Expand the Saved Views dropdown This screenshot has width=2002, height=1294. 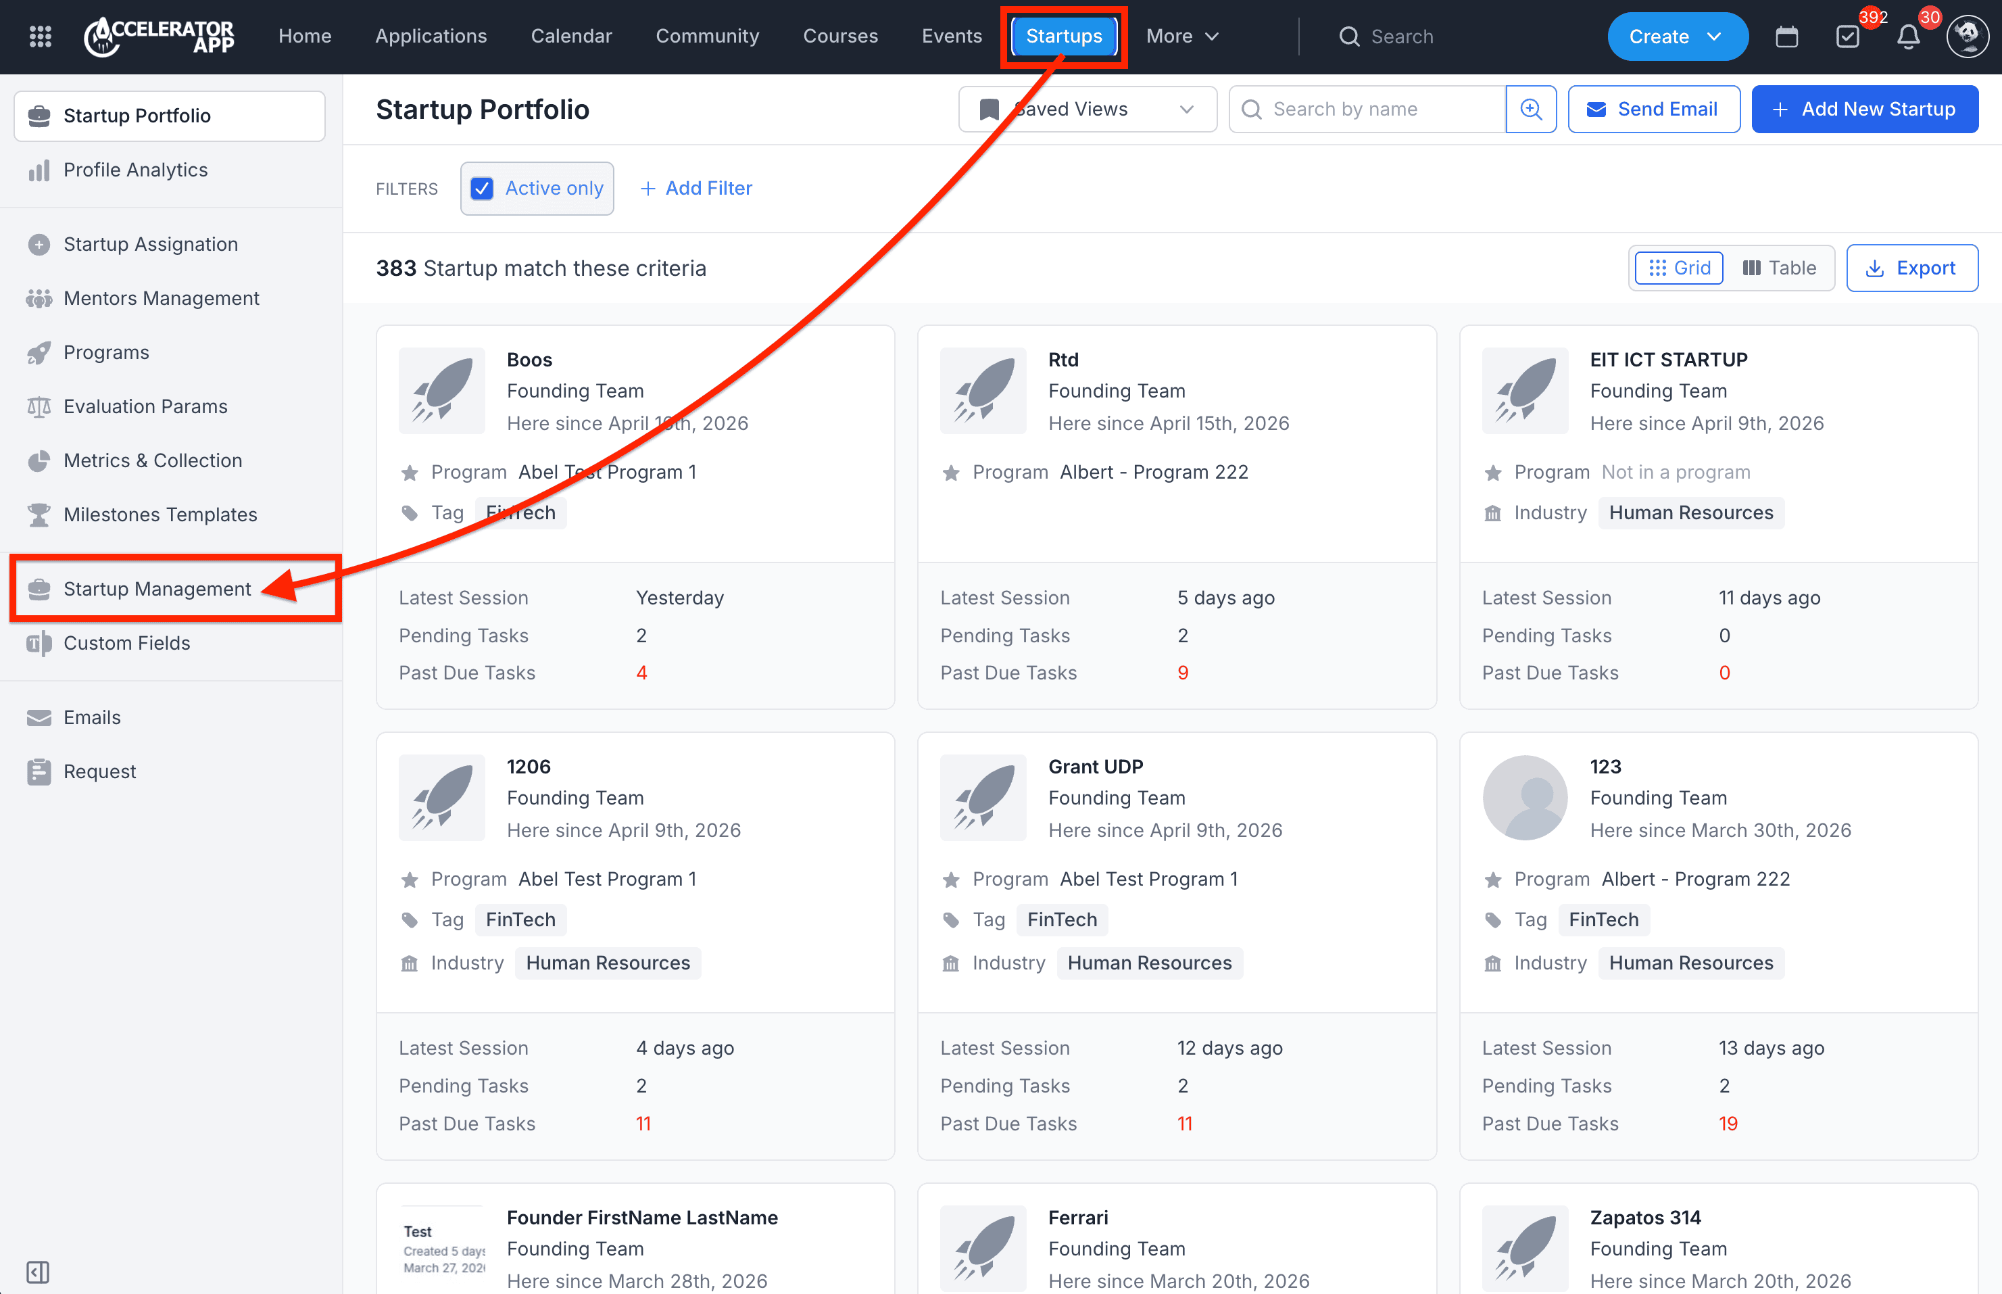point(1087,110)
